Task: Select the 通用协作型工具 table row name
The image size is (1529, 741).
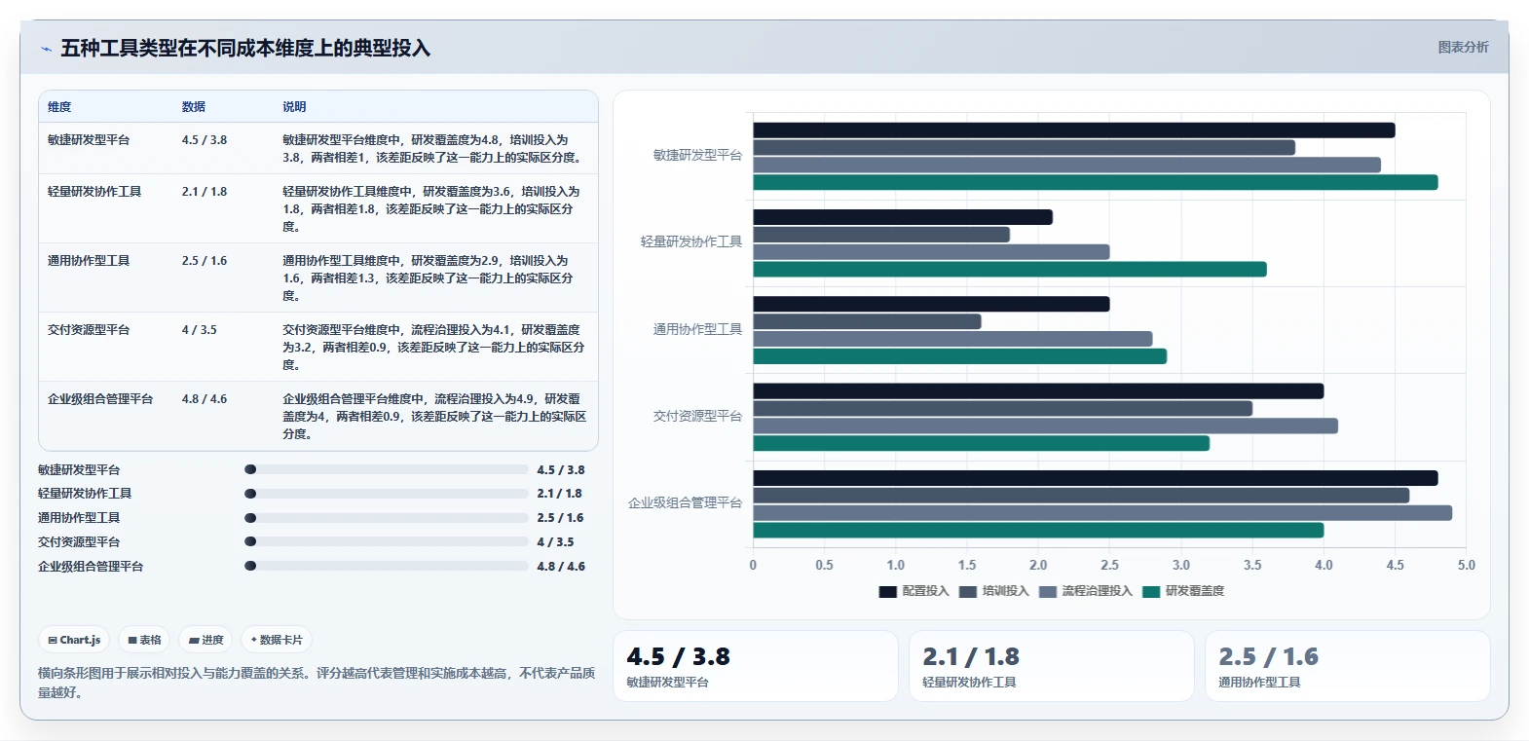Action: click(x=89, y=261)
